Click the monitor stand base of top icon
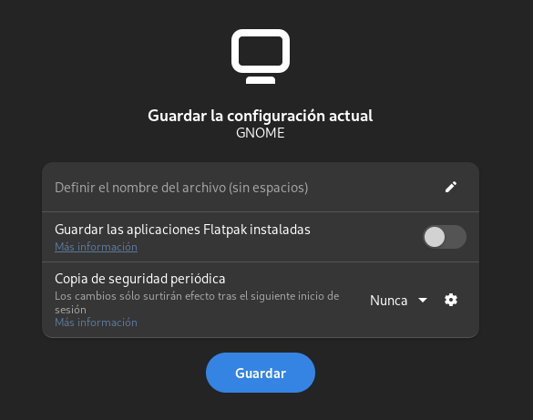Screen dimensions: 533x420 pyautogui.click(x=261, y=80)
